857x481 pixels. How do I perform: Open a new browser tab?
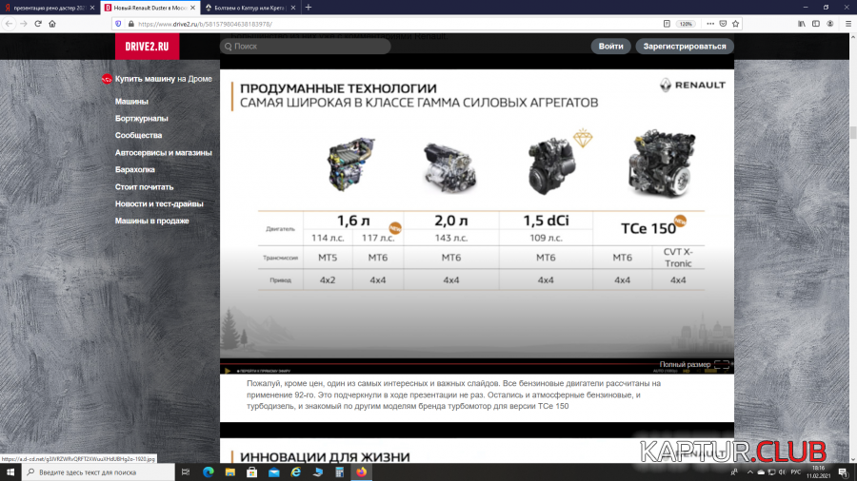(309, 8)
